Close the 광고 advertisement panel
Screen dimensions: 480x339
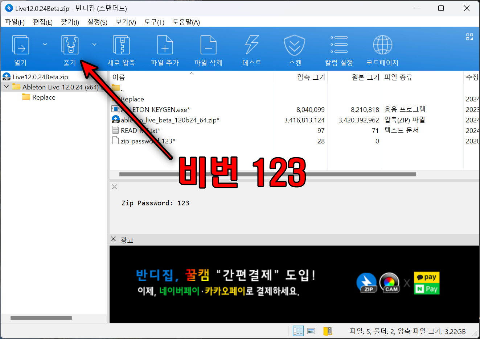(114, 239)
